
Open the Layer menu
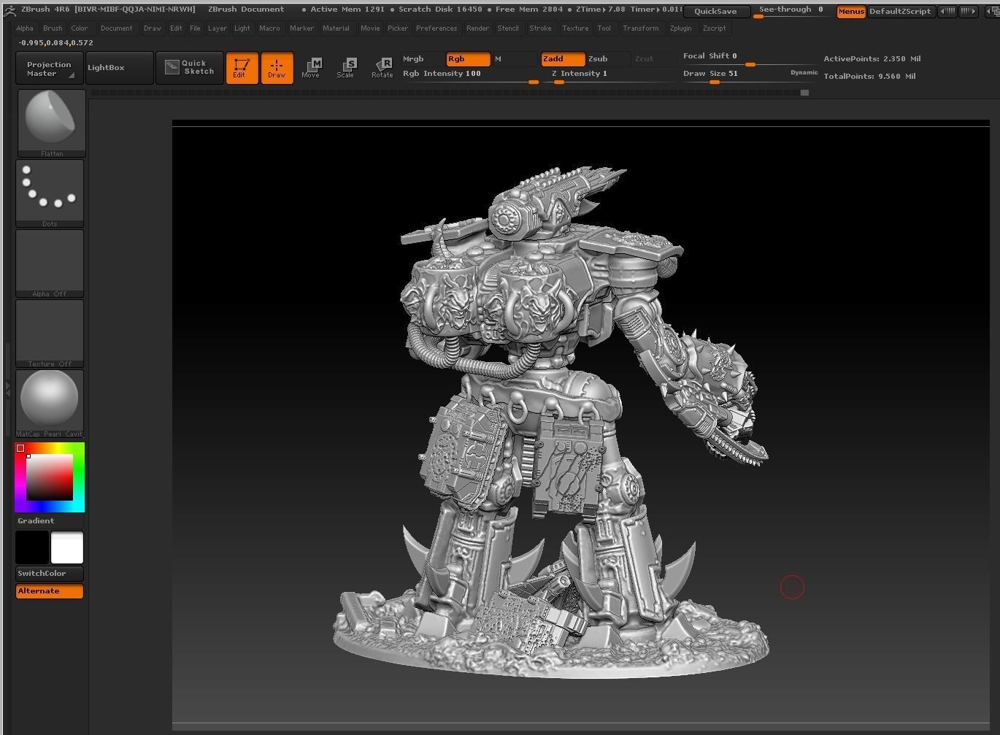[218, 28]
